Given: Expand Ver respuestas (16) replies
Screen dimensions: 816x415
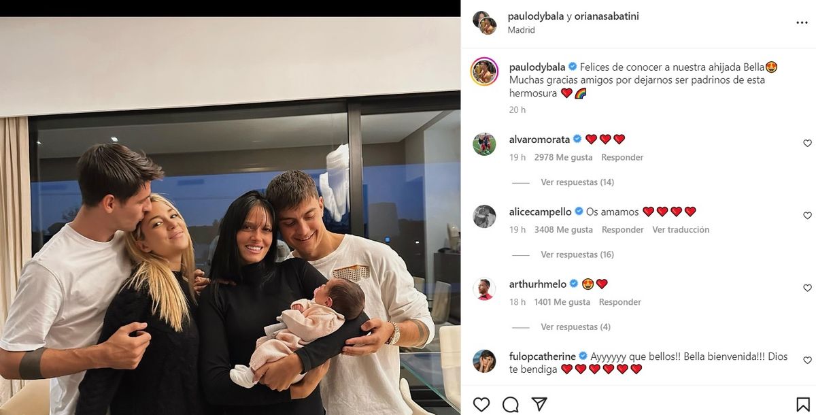Looking at the screenshot, I should (577, 254).
